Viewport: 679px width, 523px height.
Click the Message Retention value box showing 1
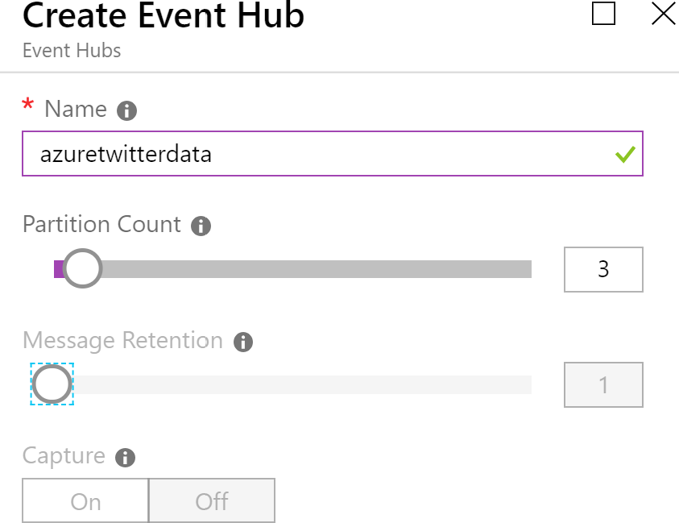pos(603,385)
